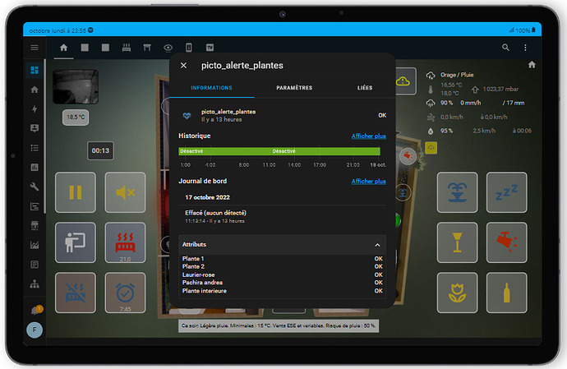567x369 pixels.
Task: Open the eye view tab in the top bar
Action: (x=168, y=48)
